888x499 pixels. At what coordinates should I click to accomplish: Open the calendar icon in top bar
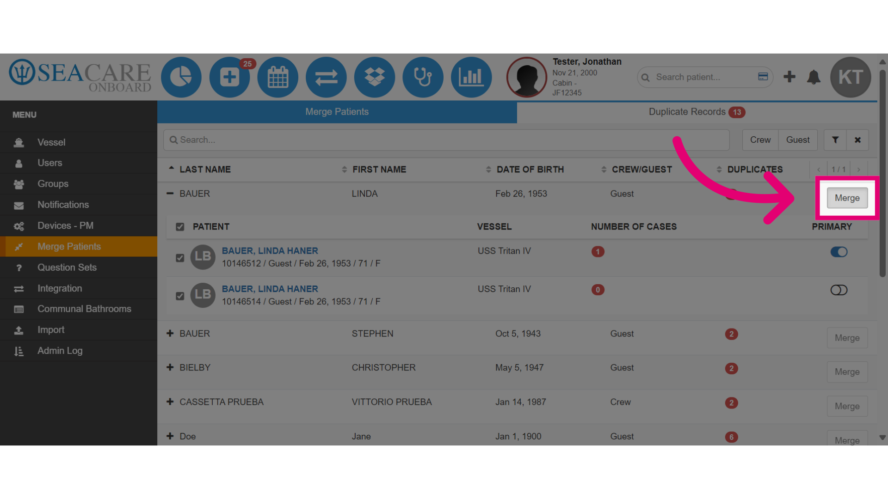coord(277,77)
